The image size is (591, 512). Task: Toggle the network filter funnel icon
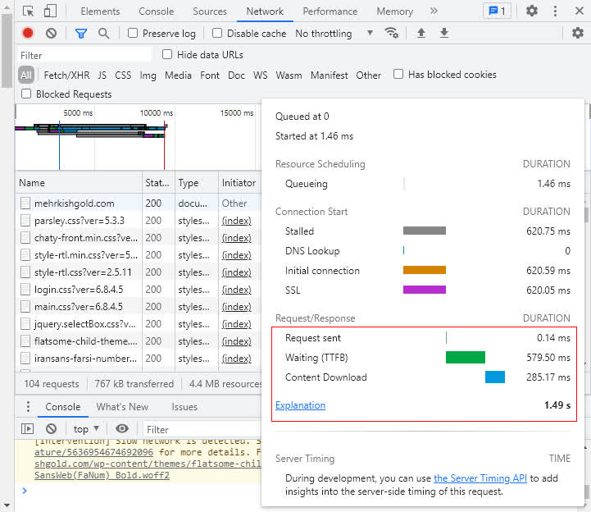pyautogui.click(x=81, y=33)
